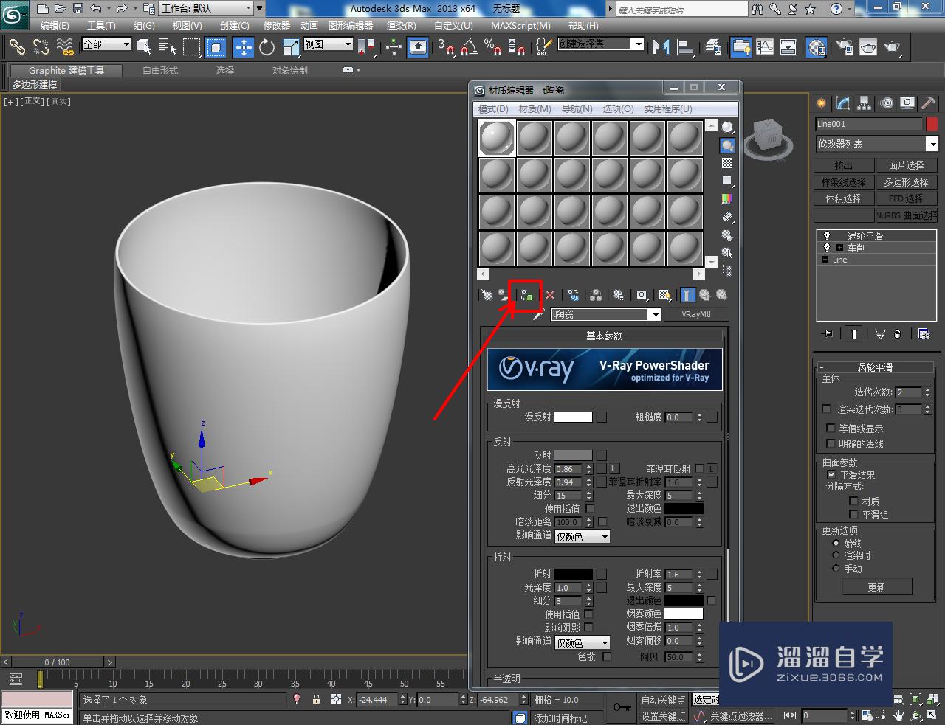Open 模式(D) menu in material editor
Image resolution: width=945 pixels, height=725 pixels.
coord(493,108)
